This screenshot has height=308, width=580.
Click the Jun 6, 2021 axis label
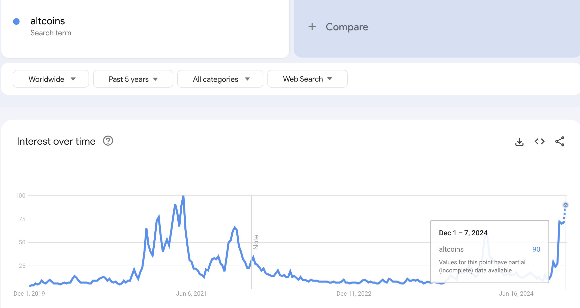point(191,294)
